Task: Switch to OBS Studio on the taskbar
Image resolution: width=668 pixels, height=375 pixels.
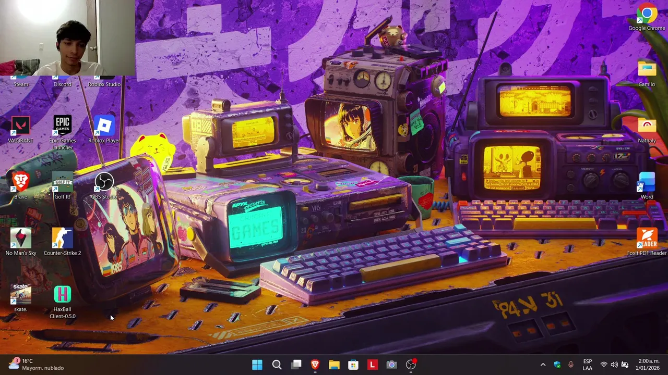Action: [411, 365]
